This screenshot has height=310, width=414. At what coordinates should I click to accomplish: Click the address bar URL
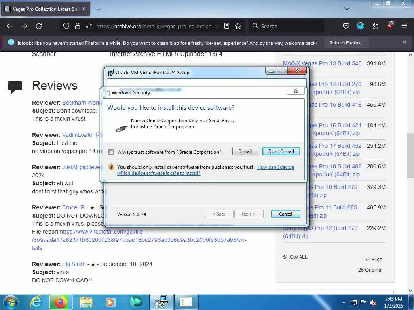pos(158,26)
